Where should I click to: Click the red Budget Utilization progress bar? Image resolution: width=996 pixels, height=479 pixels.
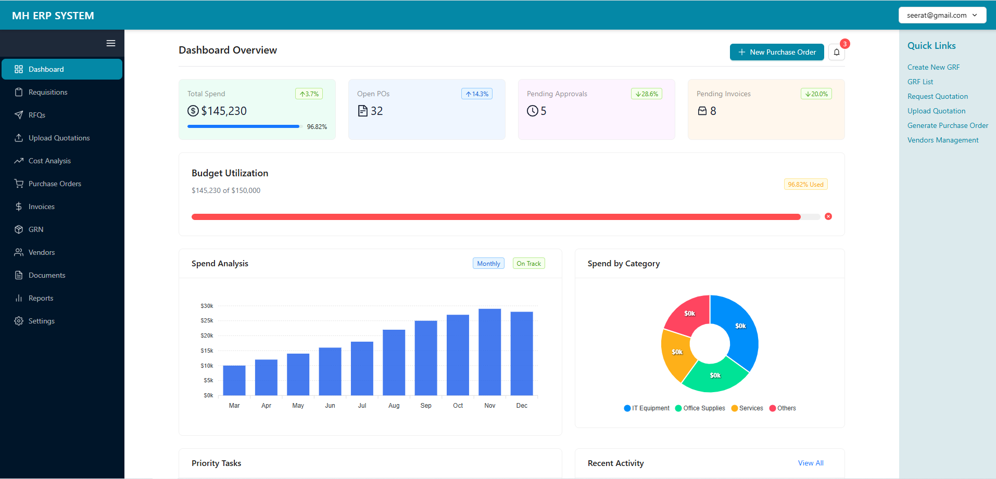click(x=496, y=217)
